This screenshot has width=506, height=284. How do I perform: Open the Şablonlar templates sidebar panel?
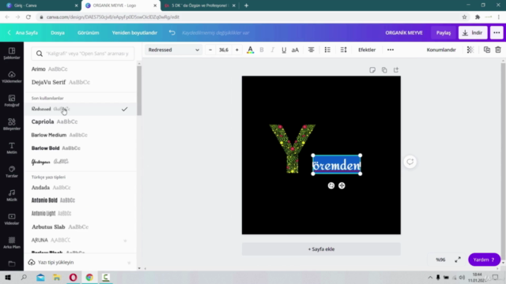[12, 53]
